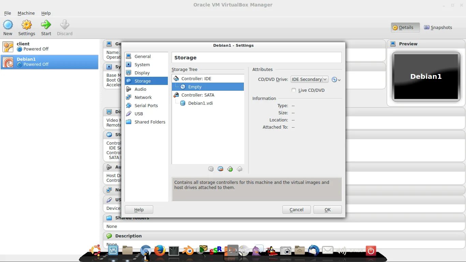Viewport: 466px width, 262px height.
Task: Open the Audio settings category
Action: [x=140, y=89]
